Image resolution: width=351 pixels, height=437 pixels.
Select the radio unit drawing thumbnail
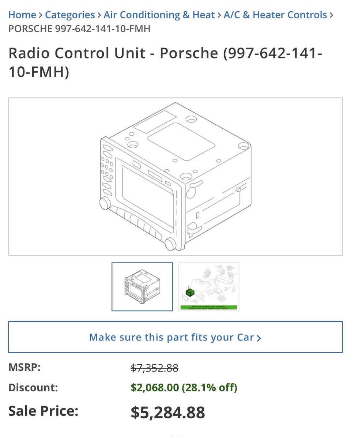coord(142,287)
